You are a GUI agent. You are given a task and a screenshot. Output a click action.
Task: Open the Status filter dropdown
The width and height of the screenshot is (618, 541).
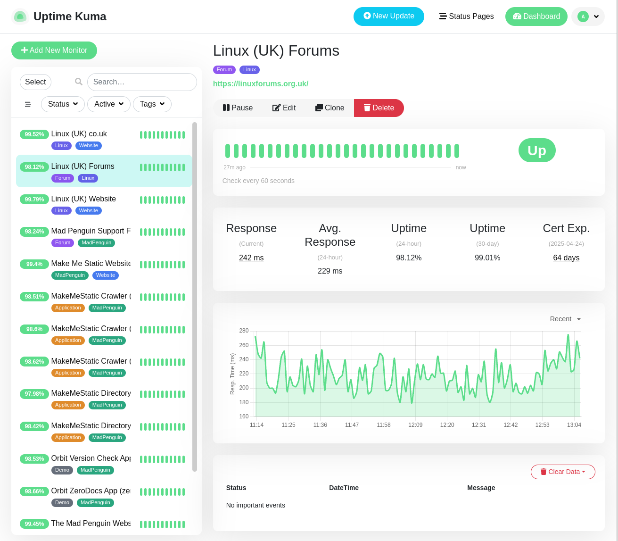click(63, 104)
